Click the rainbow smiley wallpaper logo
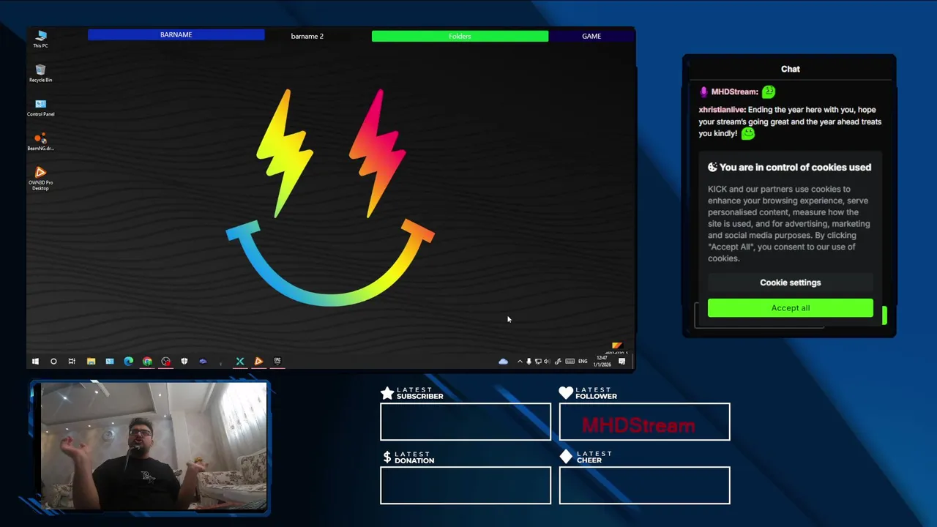The image size is (937, 527). [330, 197]
